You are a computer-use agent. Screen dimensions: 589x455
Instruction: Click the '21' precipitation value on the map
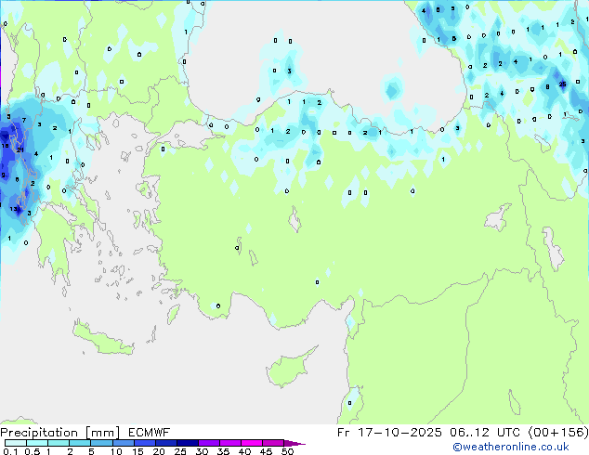(20, 149)
